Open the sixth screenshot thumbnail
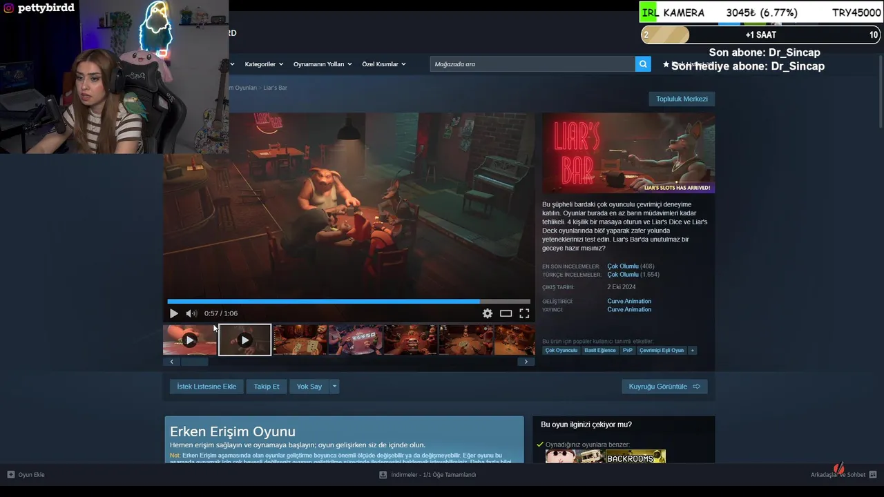The width and height of the screenshot is (884, 497). tap(465, 340)
